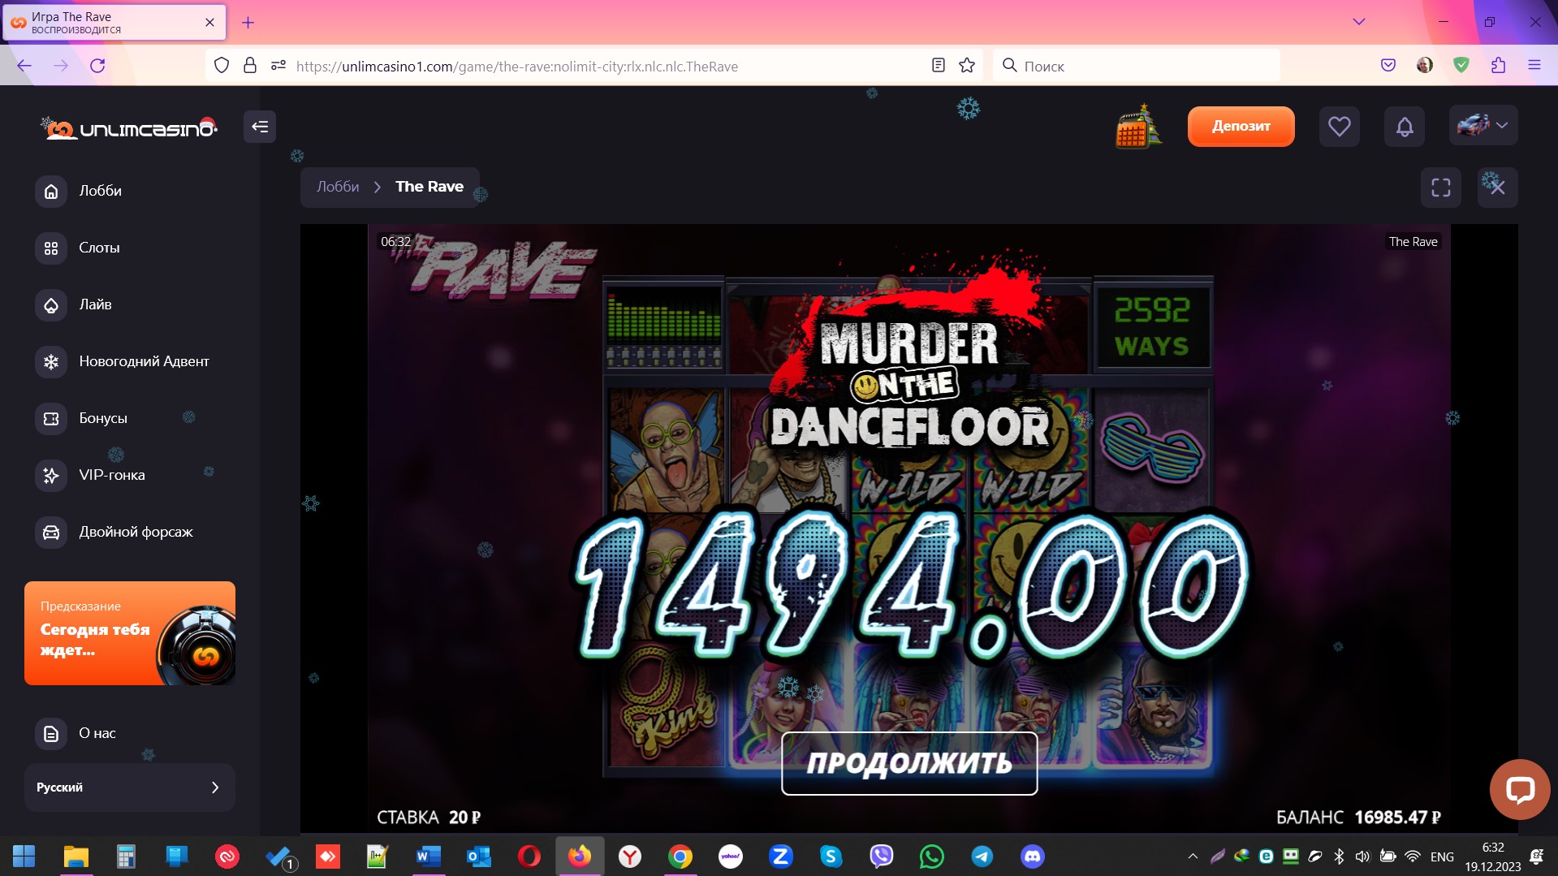Enter fullscreen game mode
The width and height of the screenshot is (1558, 876).
tap(1440, 188)
